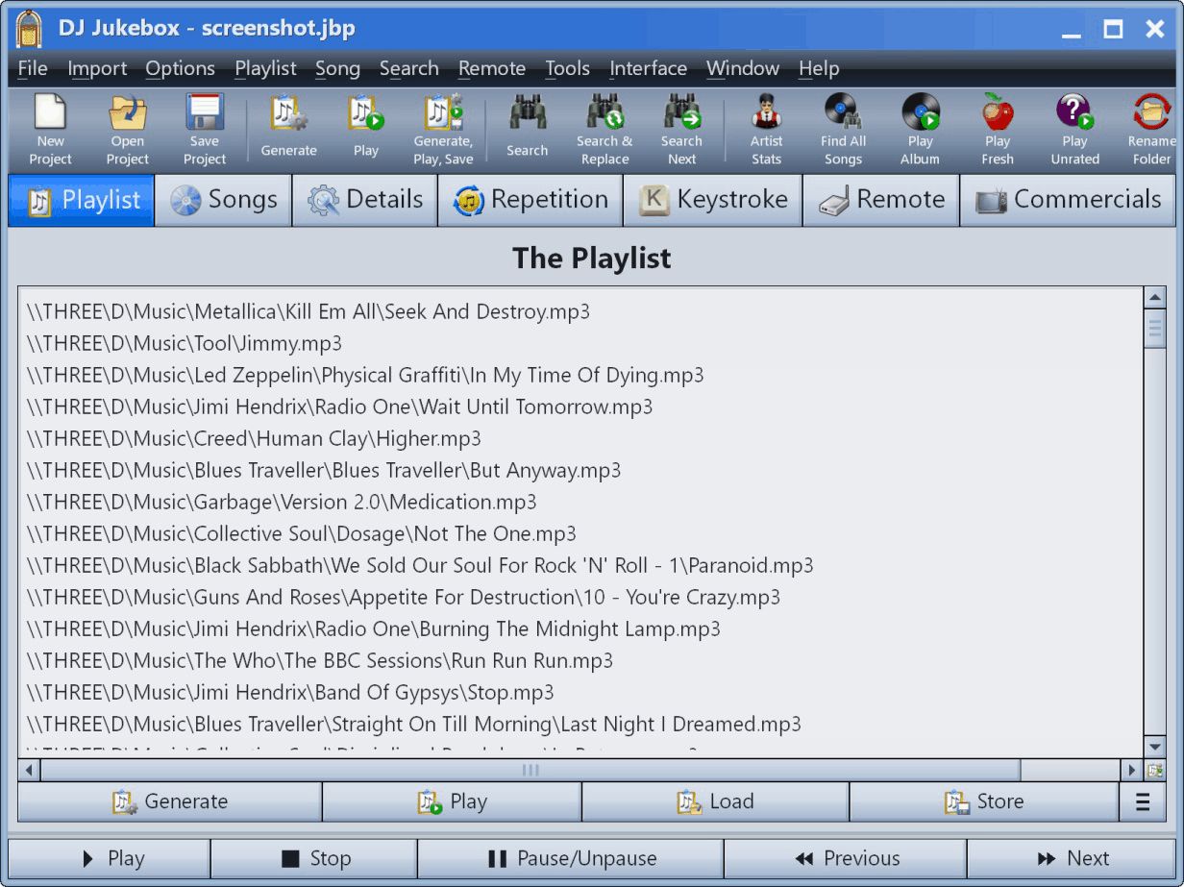Open the Song menu

pos(337,68)
